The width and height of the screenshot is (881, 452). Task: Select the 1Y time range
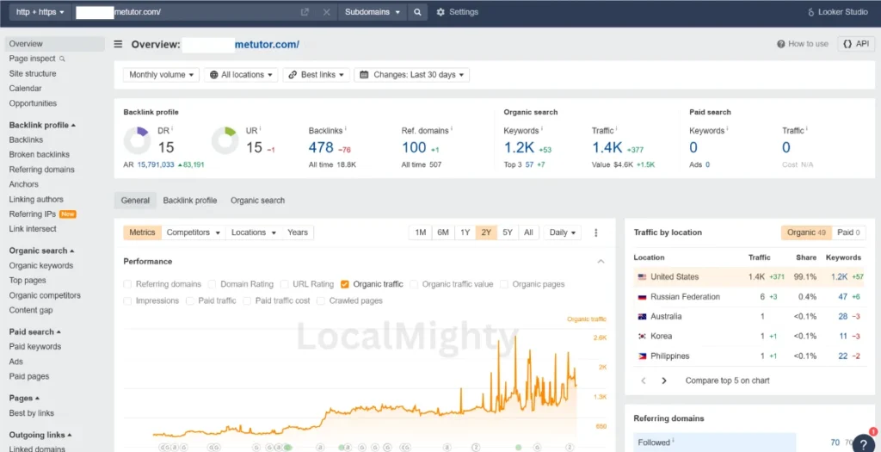[x=465, y=232]
